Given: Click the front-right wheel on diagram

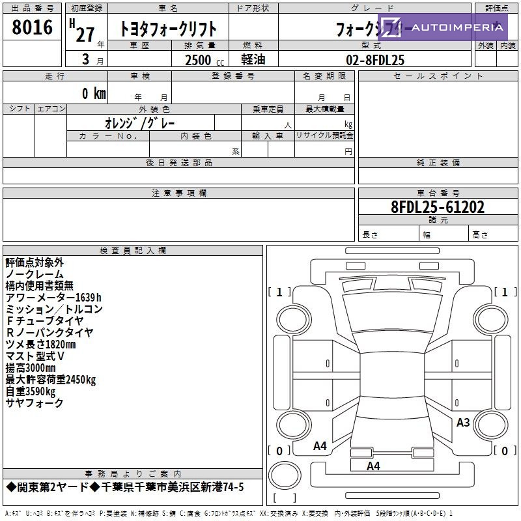Looking at the screenshot, I should pos(491,319).
